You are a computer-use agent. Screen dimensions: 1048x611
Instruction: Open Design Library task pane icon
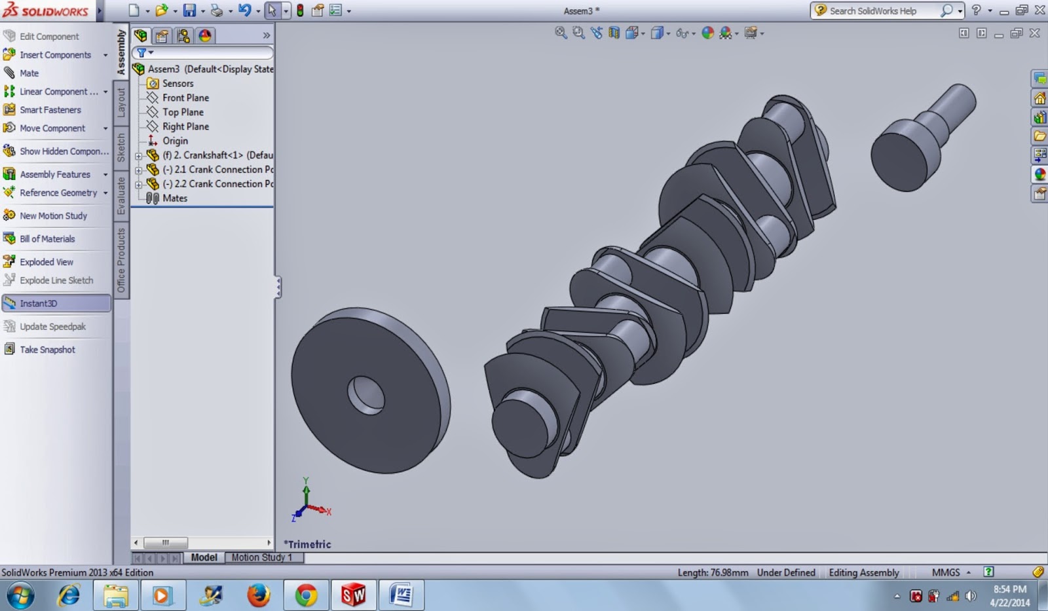(x=1039, y=118)
